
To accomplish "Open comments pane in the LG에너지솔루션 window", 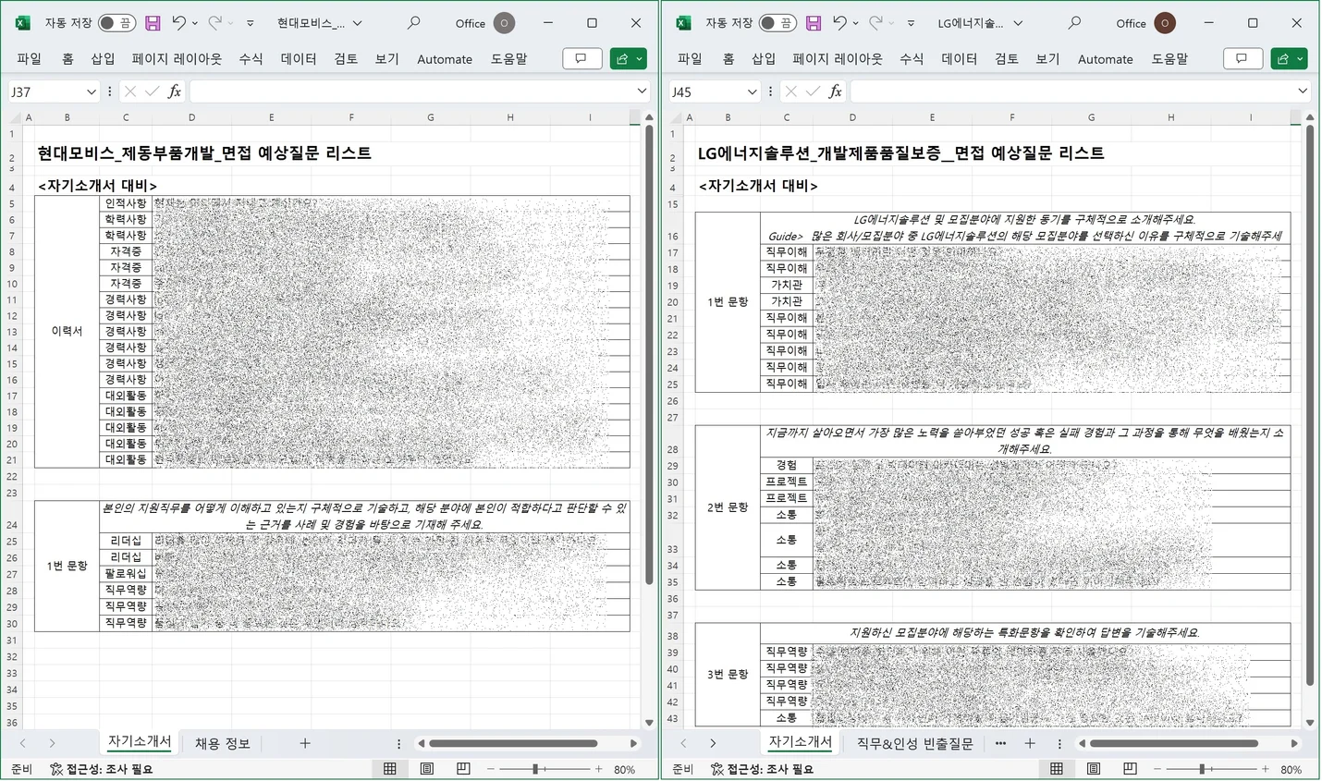I will point(1242,58).
